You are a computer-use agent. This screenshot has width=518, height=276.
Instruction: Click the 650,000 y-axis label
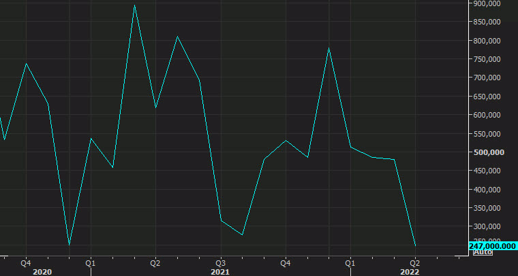point(487,97)
